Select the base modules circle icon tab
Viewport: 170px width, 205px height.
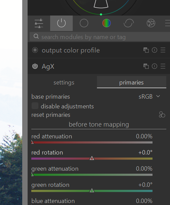point(84,23)
